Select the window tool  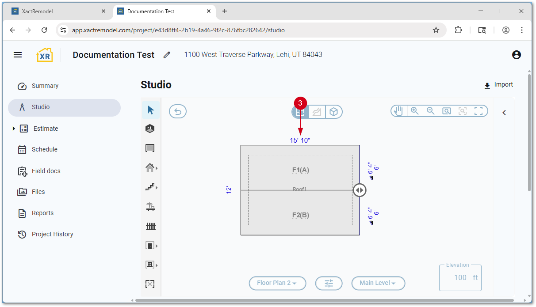(150, 265)
